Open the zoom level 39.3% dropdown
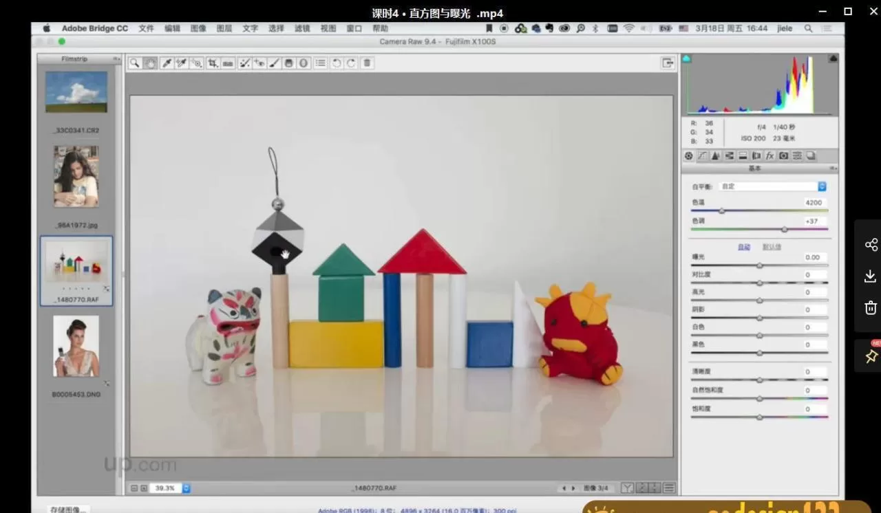Screen dimensions: 881x513 (186, 488)
